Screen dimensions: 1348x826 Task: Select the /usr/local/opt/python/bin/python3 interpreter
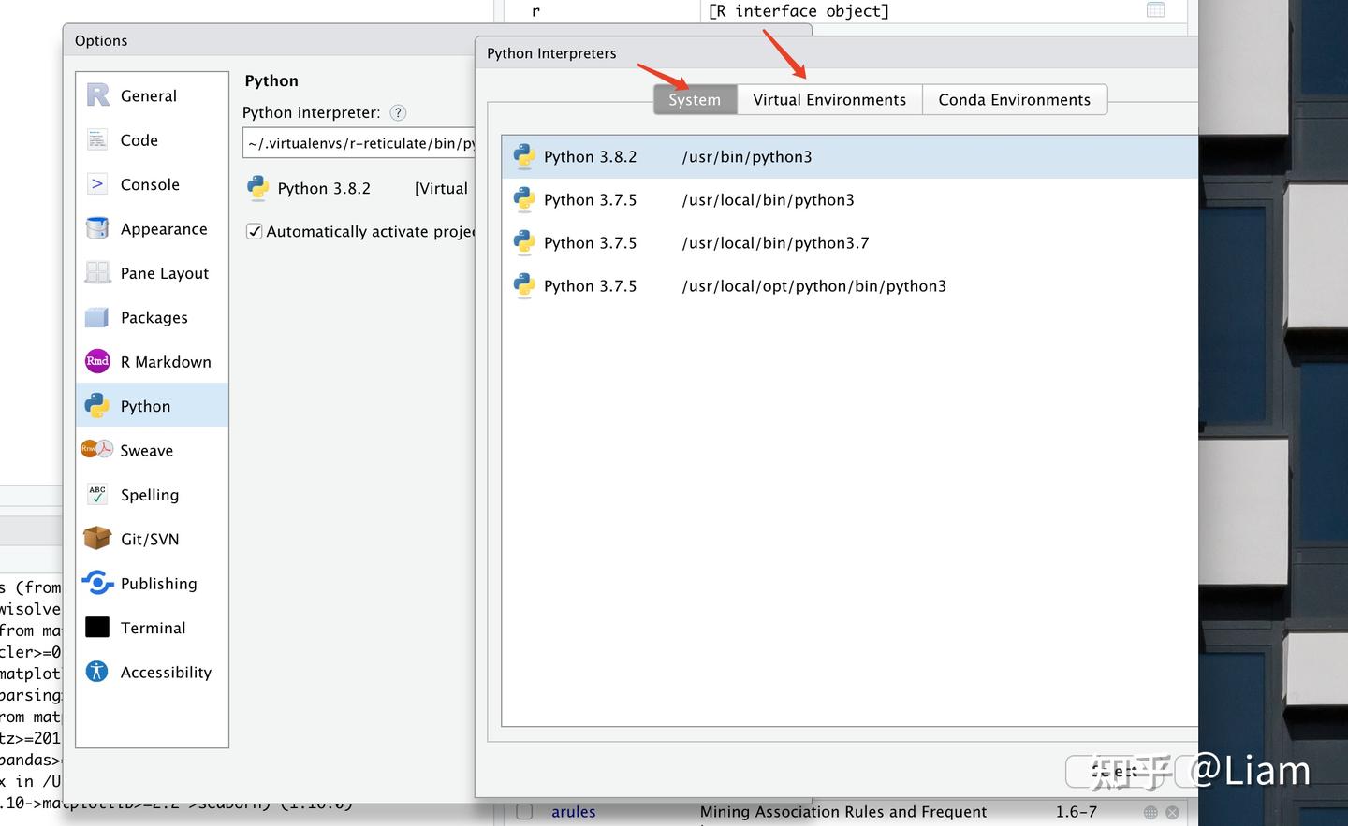click(x=850, y=286)
